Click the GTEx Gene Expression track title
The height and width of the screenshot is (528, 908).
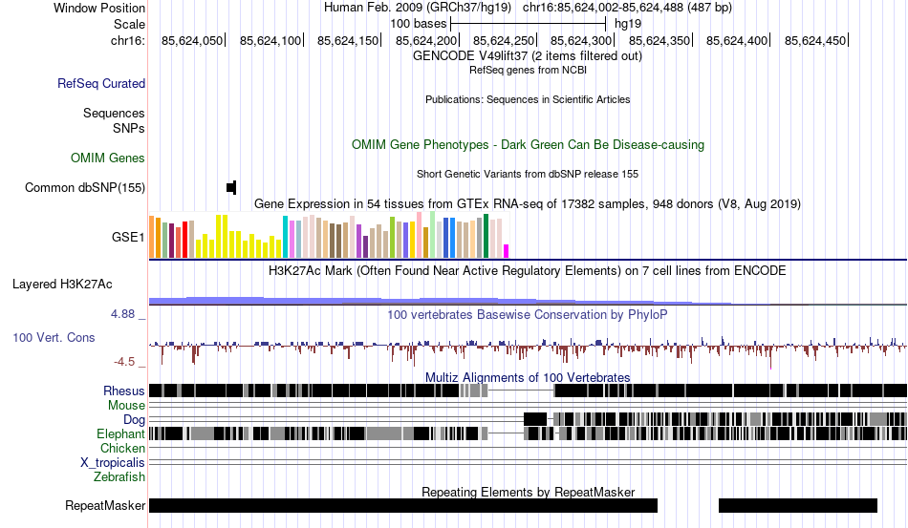[528, 204]
